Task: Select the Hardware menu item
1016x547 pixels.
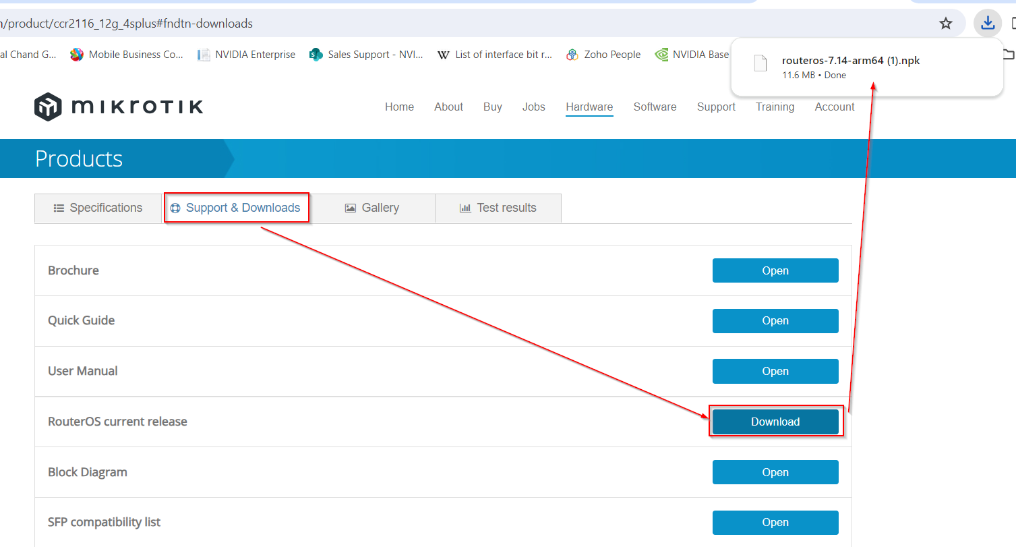Action: click(x=589, y=107)
